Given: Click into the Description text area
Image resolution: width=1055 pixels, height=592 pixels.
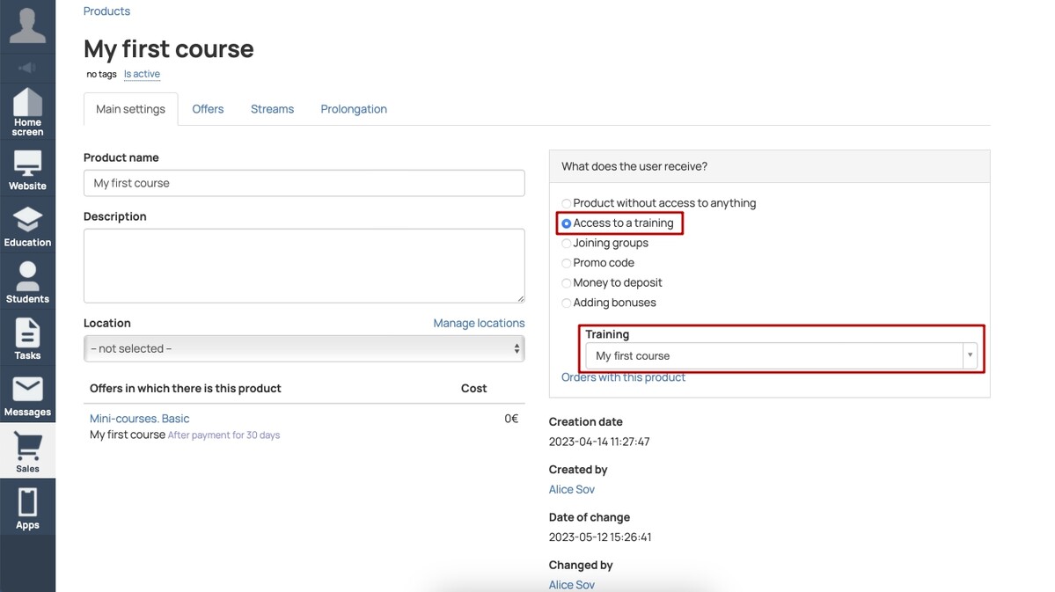Looking at the screenshot, I should click(304, 266).
